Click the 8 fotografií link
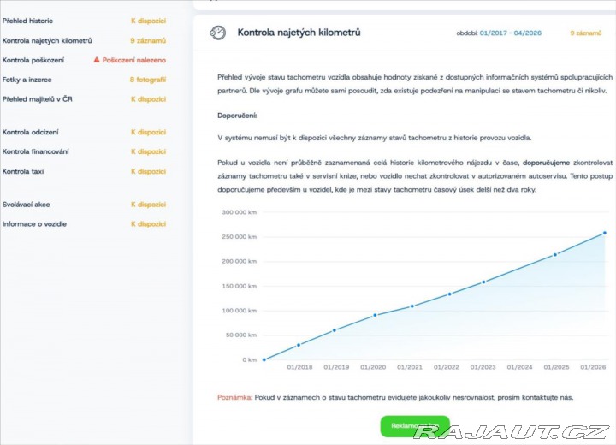This screenshot has width=616, height=445. pyautogui.click(x=148, y=80)
